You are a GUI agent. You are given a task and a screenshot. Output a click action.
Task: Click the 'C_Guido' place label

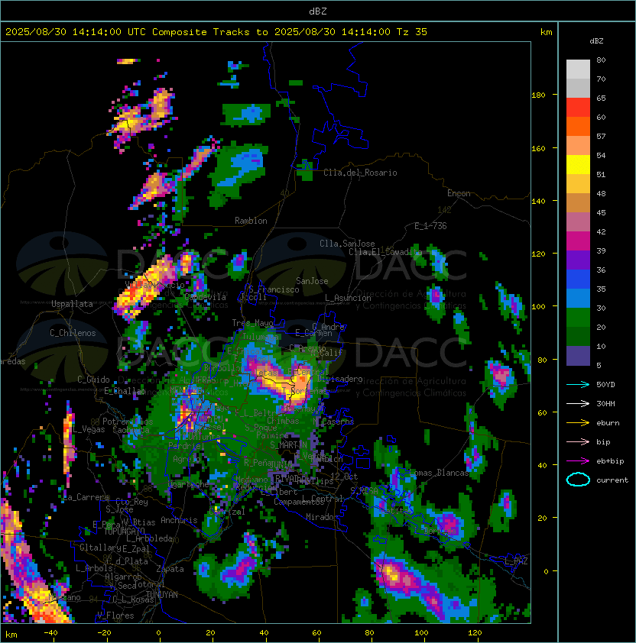pos(93,380)
